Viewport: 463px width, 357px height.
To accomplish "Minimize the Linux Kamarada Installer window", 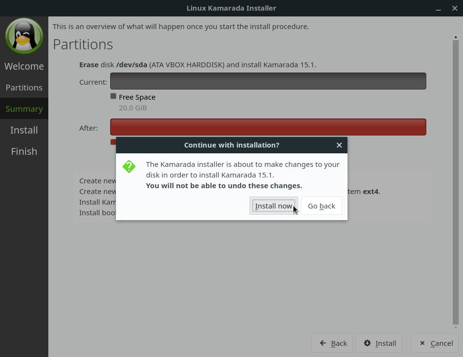I will tap(438, 8).
